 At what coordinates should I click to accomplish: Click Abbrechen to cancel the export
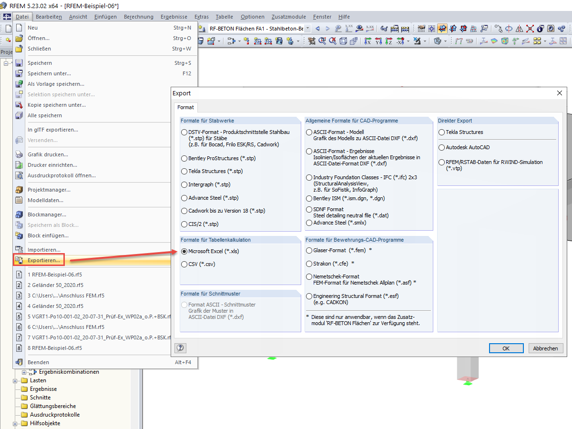coord(545,348)
